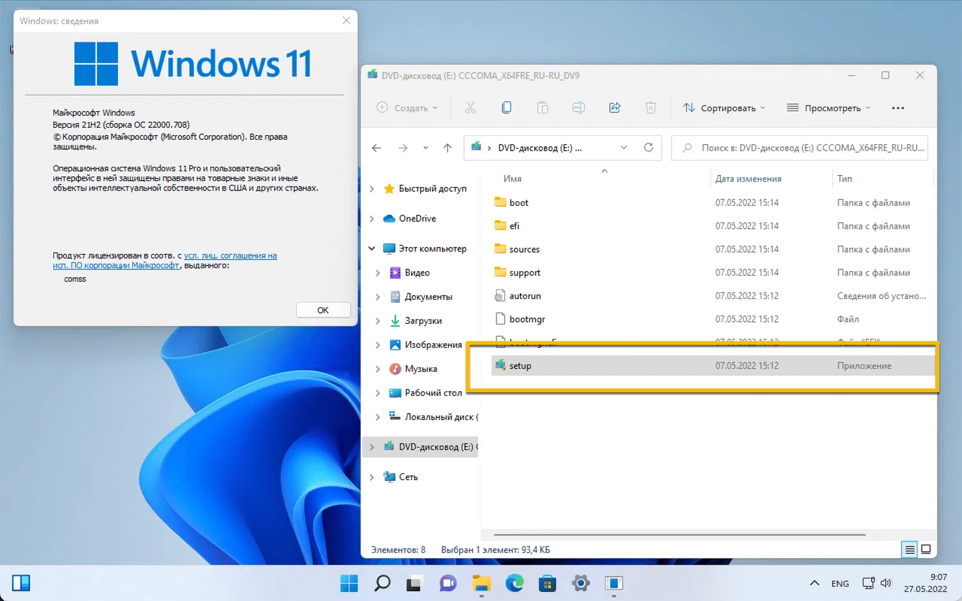Open the clock and date in taskbar
Image resolution: width=962 pixels, height=601 pixels.
click(925, 583)
